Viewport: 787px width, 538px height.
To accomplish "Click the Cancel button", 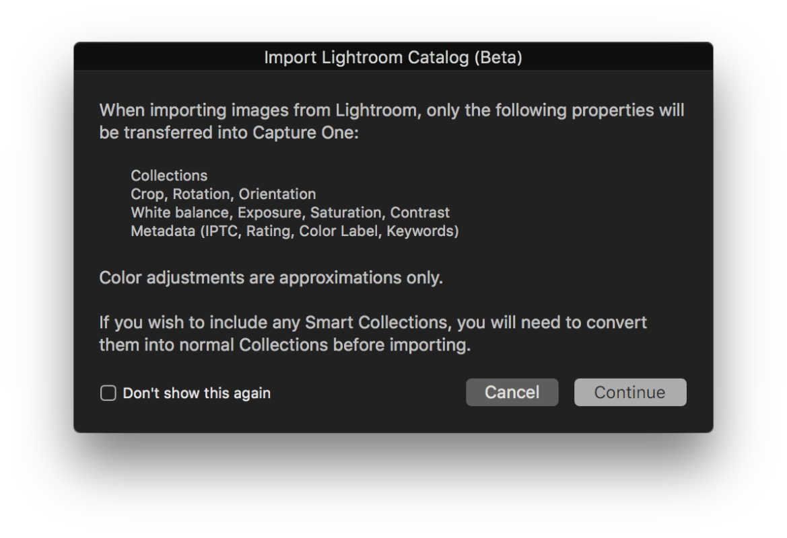I will point(512,393).
